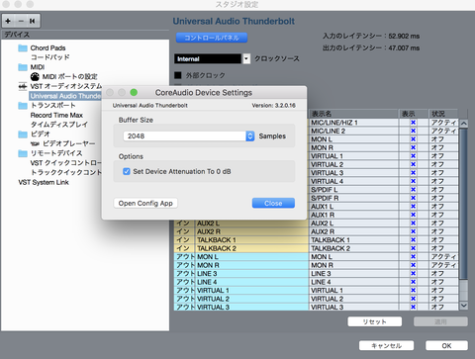Click the S/PDIF R display name cell
Screen dimensions: 475x359
pos(353,198)
